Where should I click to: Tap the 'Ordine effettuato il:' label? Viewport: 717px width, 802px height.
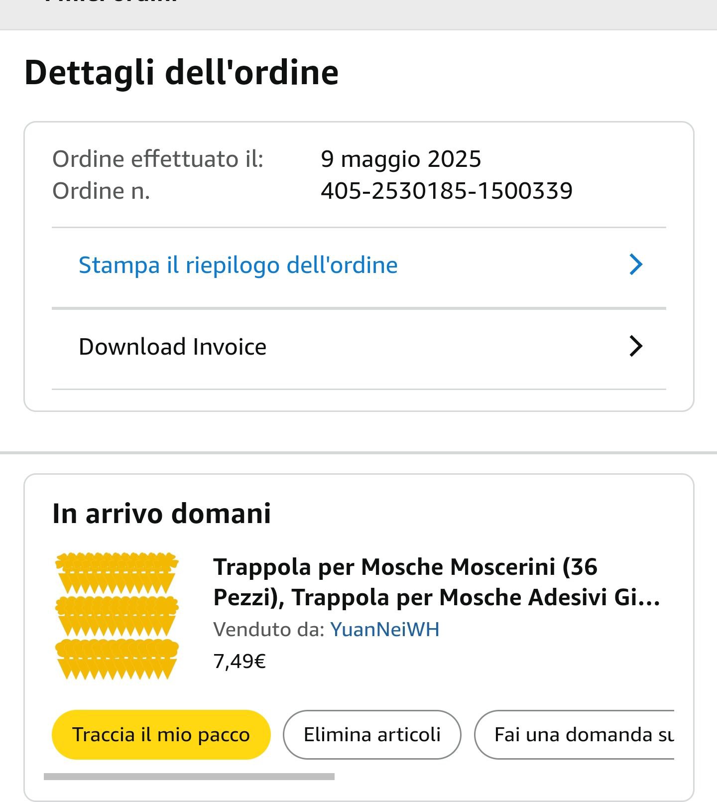(x=158, y=159)
